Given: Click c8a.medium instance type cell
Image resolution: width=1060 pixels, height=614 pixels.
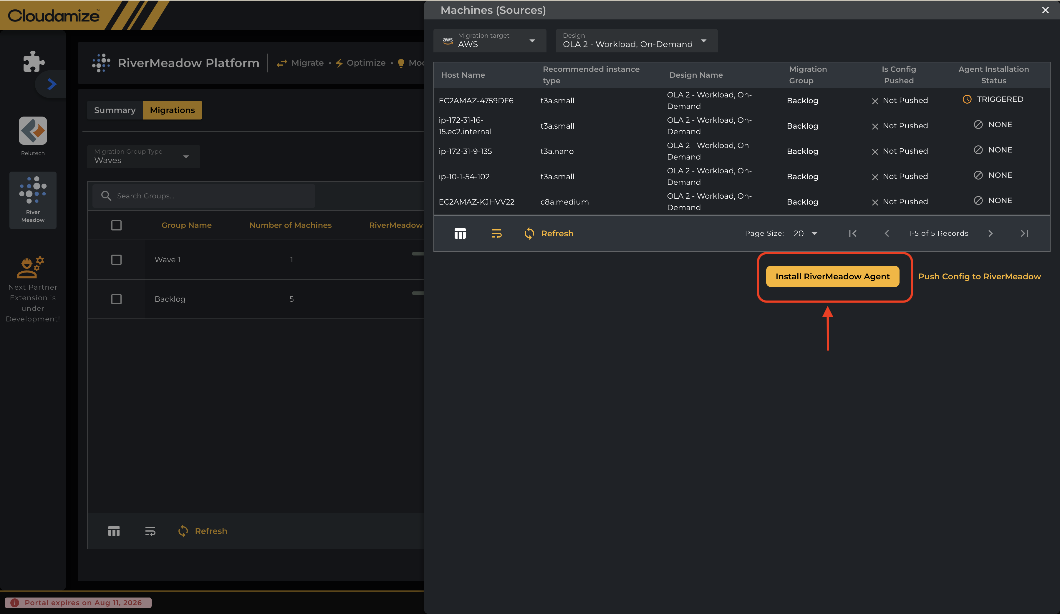Looking at the screenshot, I should pyautogui.click(x=564, y=202).
